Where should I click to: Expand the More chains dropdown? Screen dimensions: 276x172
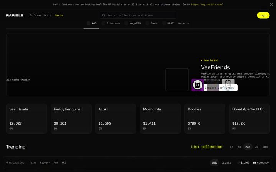point(183,24)
